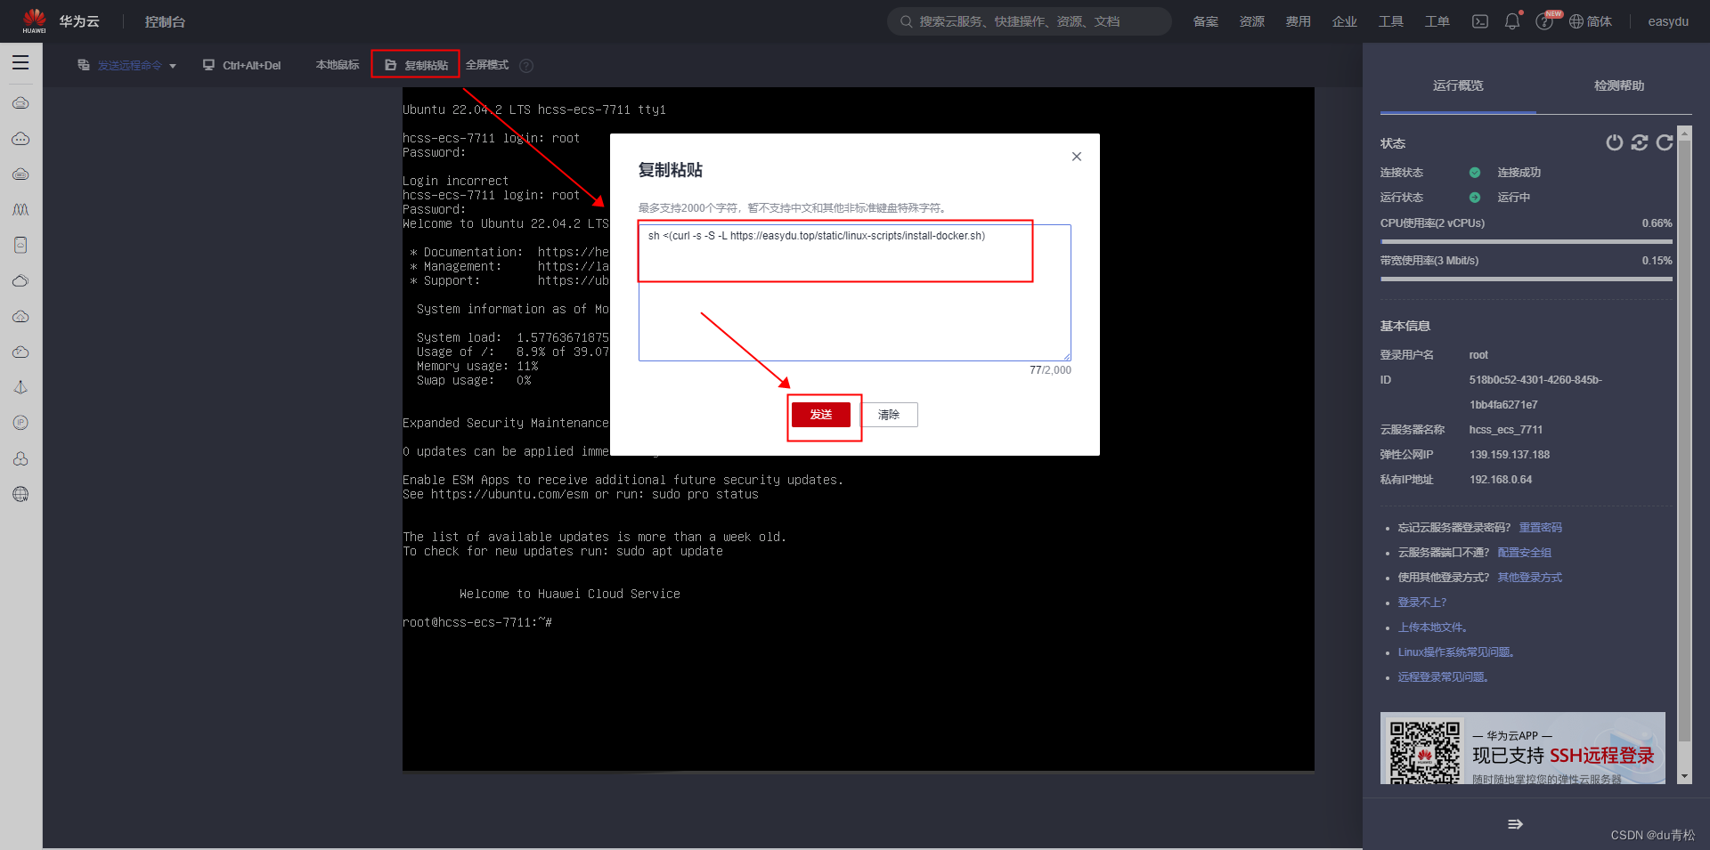The width and height of the screenshot is (1710, 850).
Task: Send Ctrl+Alt+Del to the server
Action: tap(242, 65)
